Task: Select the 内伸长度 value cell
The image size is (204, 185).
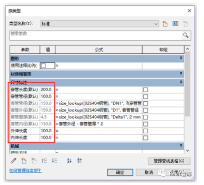Action: [48, 138]
